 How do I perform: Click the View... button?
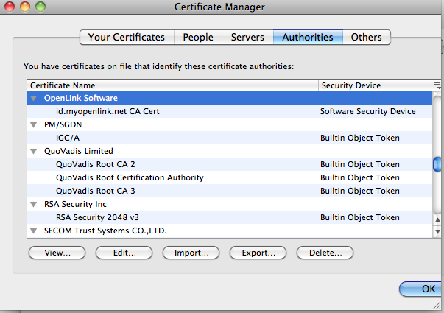click(x=57, y=253)
